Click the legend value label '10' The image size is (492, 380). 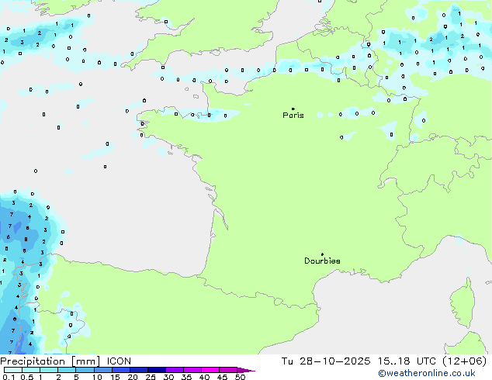(97, 377)
